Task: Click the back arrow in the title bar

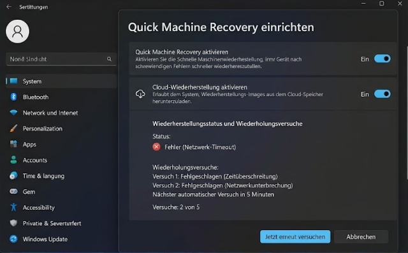Action: coord(9,7)
